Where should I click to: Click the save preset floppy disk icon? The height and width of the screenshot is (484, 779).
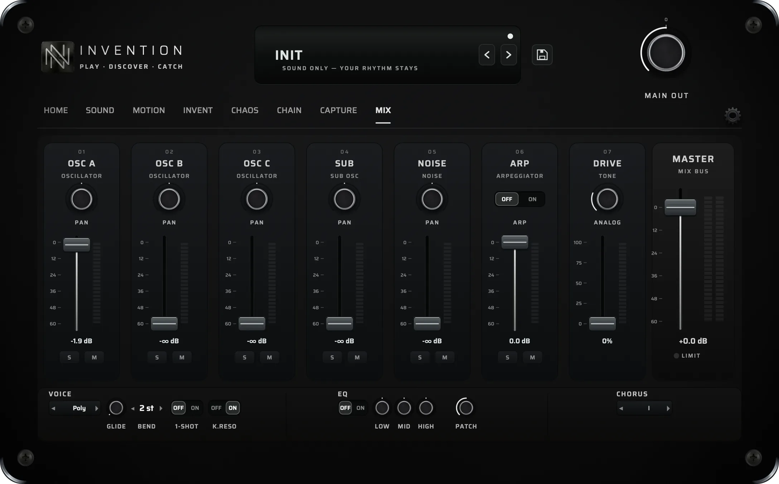[542, 55]
